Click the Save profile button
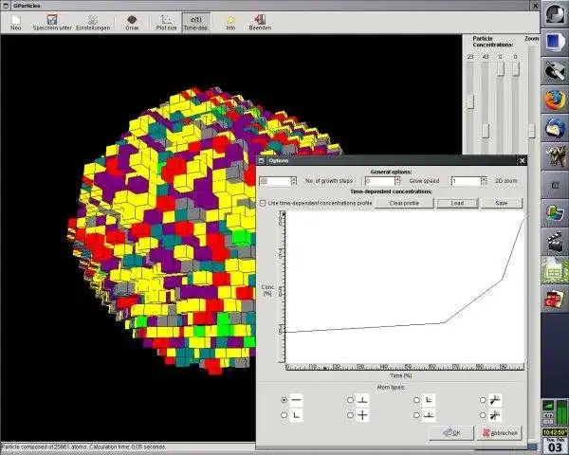The image size is (569, 455). click(502, 203)
